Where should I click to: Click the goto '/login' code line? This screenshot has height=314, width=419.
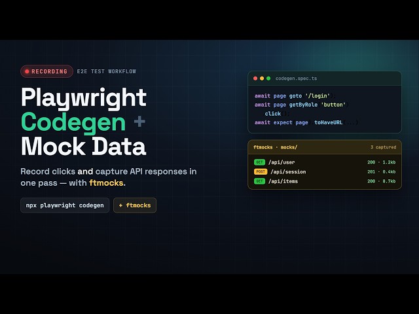[295, 96]
